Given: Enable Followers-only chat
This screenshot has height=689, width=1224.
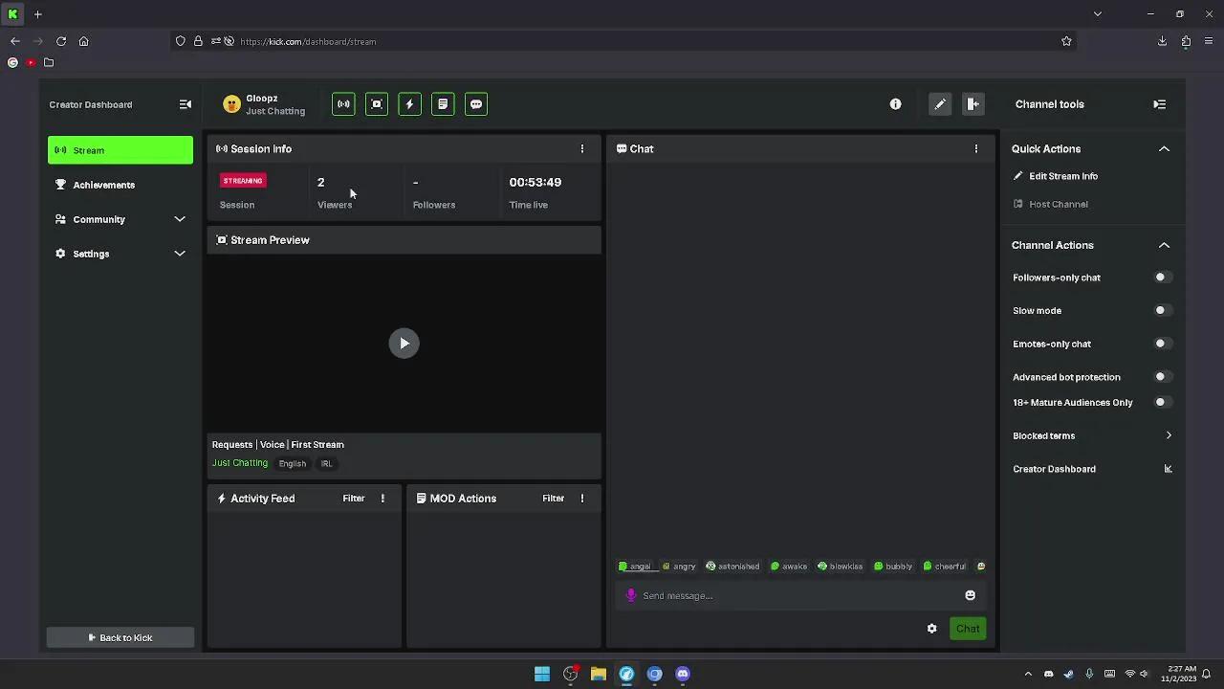Looking at the screenshot, I should (x=1161, y=277).
